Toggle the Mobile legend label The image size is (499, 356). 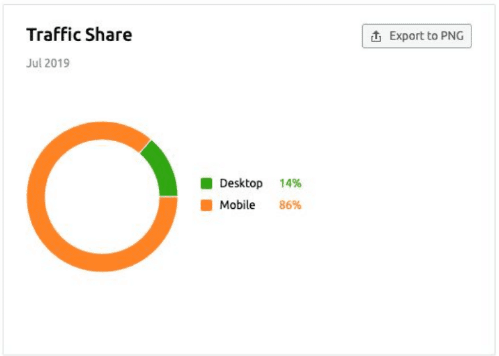237,205
